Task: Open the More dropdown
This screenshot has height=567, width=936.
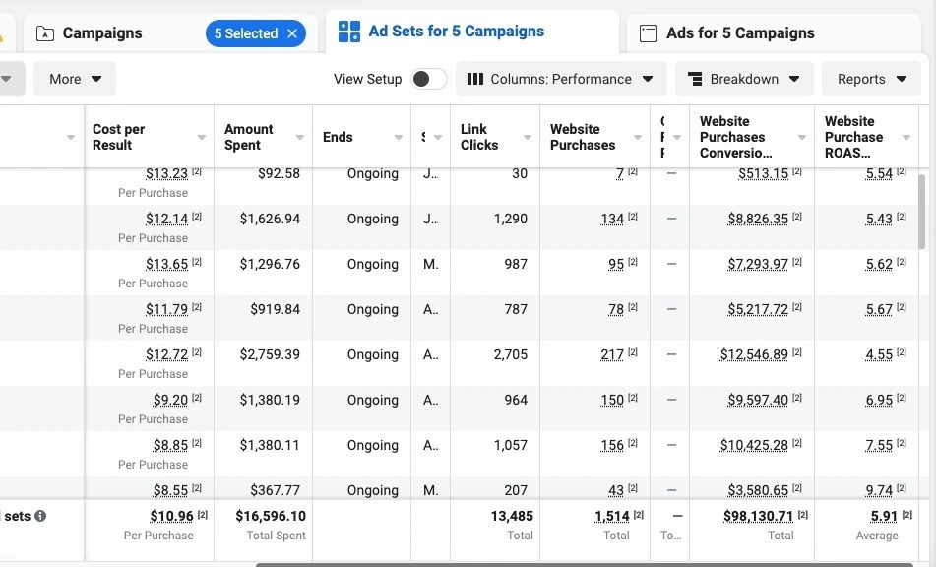Action: tap(74, 78)
